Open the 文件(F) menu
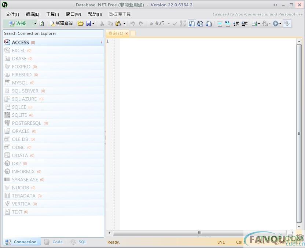This screenshot has height=248, width=305. click(x=12, y=14)
